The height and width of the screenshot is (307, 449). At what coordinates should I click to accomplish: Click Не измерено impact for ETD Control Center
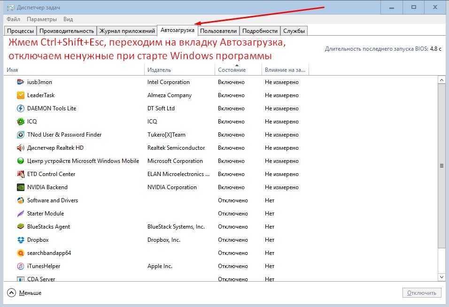281,174
